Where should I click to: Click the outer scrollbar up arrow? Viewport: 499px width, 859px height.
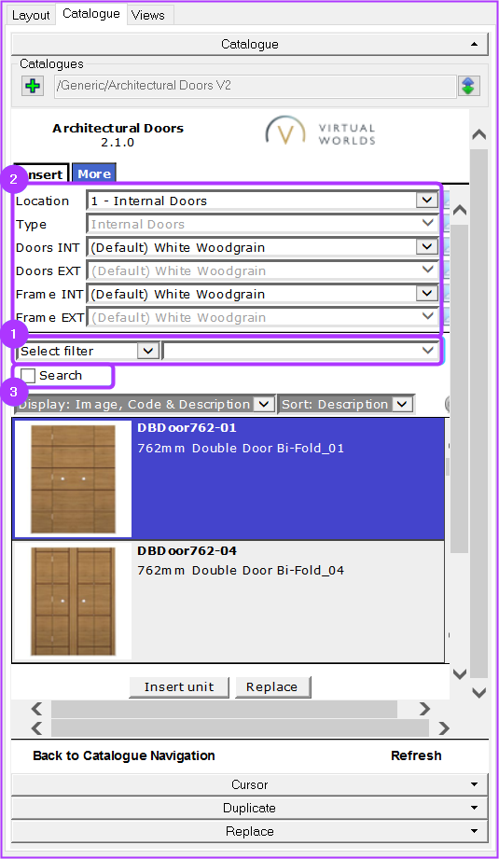click(479, 134)
